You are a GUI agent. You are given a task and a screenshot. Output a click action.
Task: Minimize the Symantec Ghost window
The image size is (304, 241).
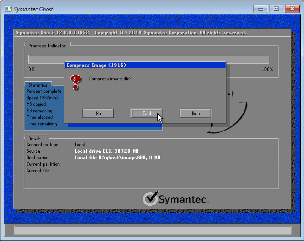tap(260, 9)
